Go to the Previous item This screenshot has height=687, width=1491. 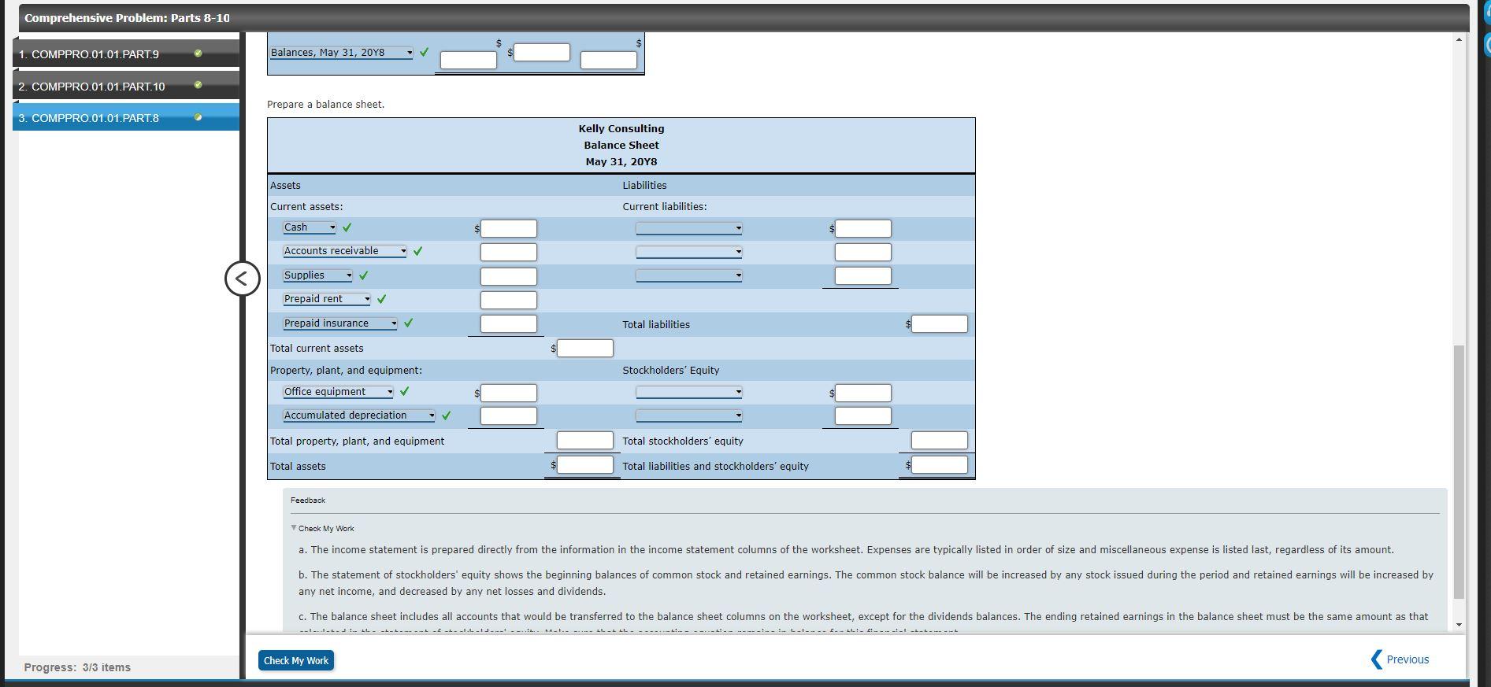click(x=1400, y=659)
